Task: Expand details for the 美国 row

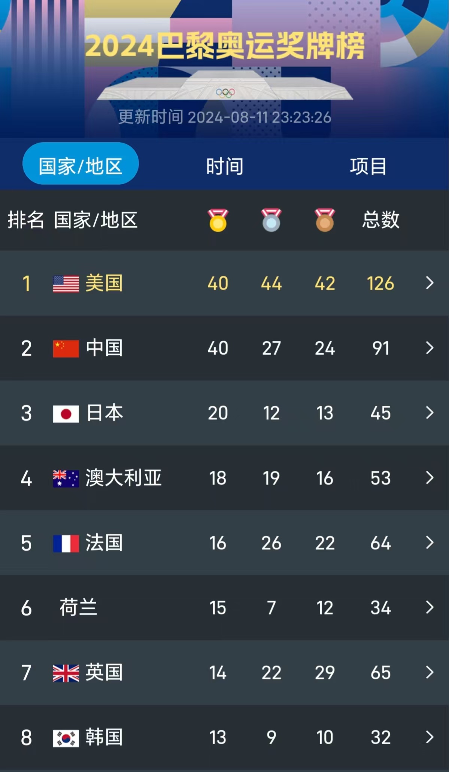Action: [x=429, y=284]
